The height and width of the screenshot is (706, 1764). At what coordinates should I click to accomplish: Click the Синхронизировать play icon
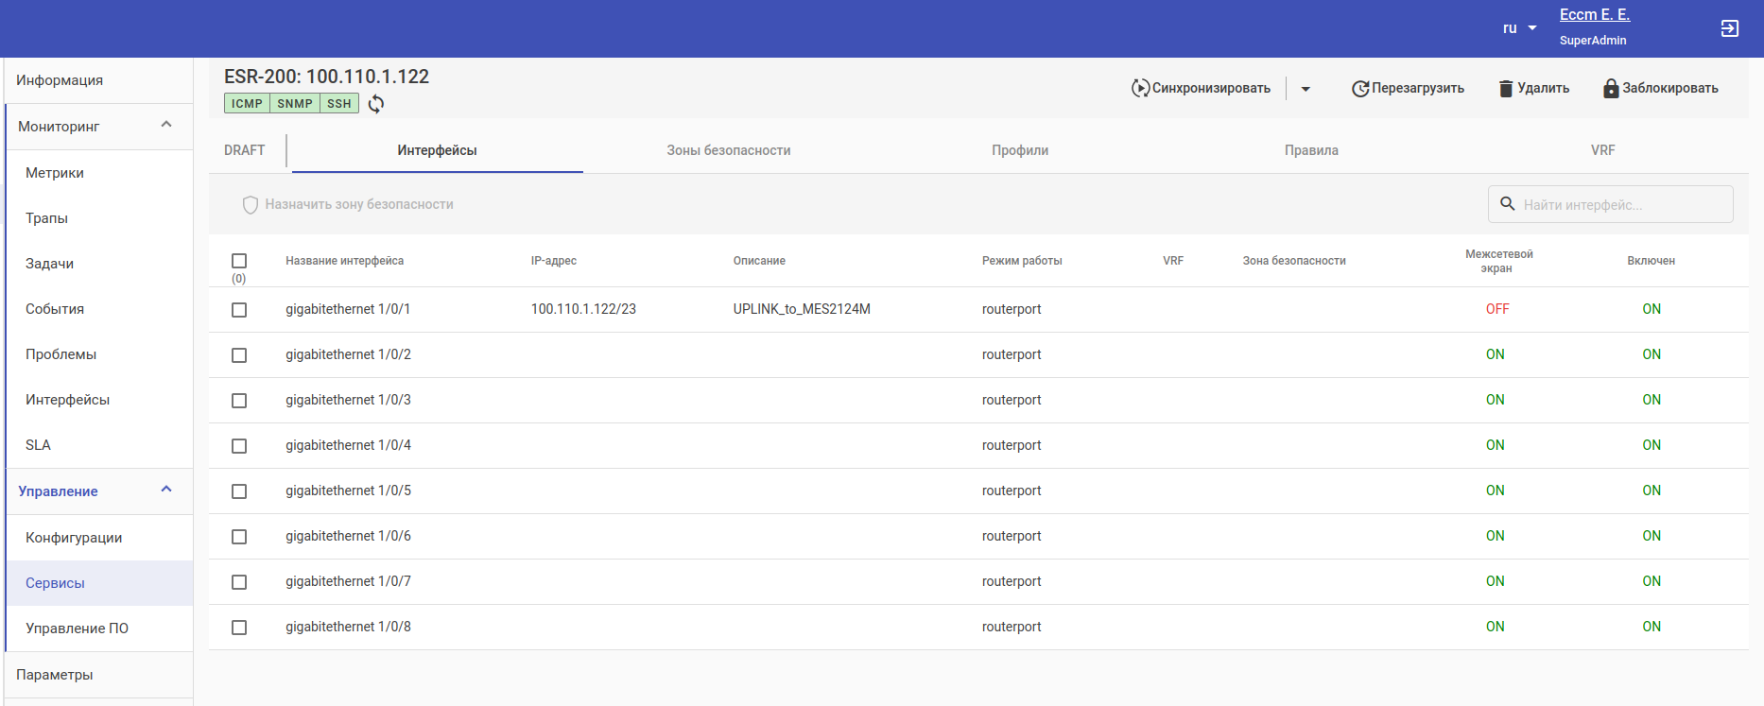click(1140, 88)
